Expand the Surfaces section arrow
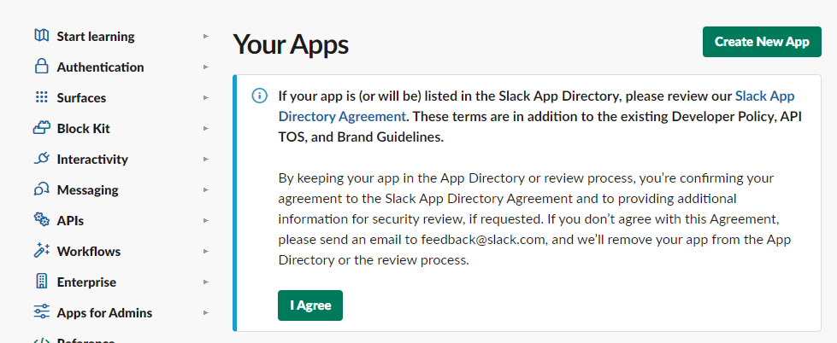The image size is (837, 343). pos(206,98)
